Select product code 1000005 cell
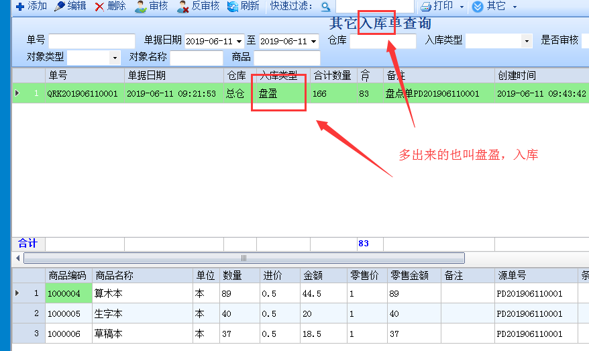This screenshot has height=351, width=589. point(68,313)
